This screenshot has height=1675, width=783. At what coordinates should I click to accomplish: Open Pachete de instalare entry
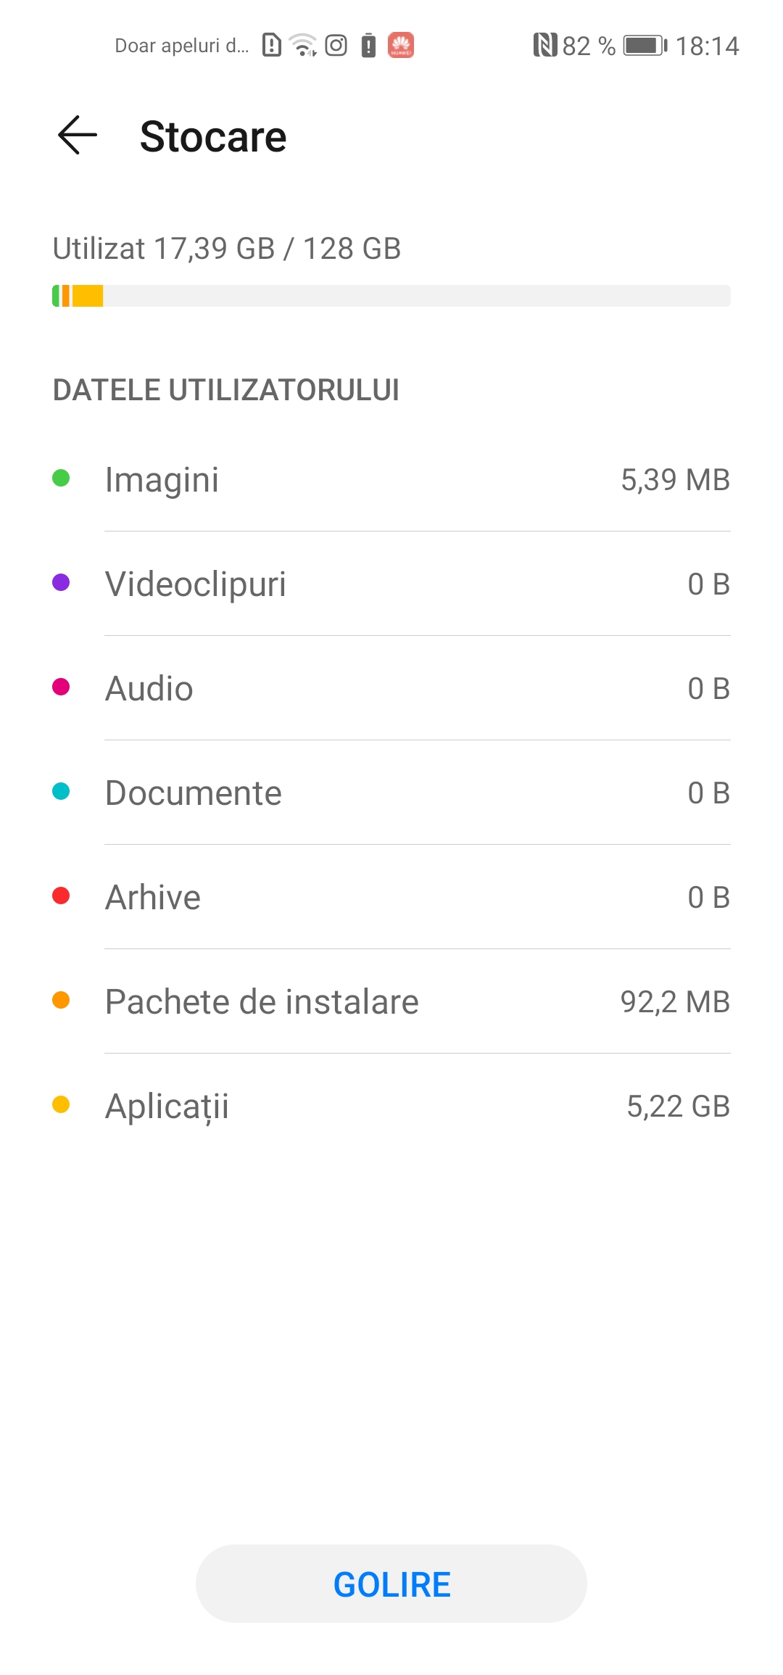click(391, 1001)
